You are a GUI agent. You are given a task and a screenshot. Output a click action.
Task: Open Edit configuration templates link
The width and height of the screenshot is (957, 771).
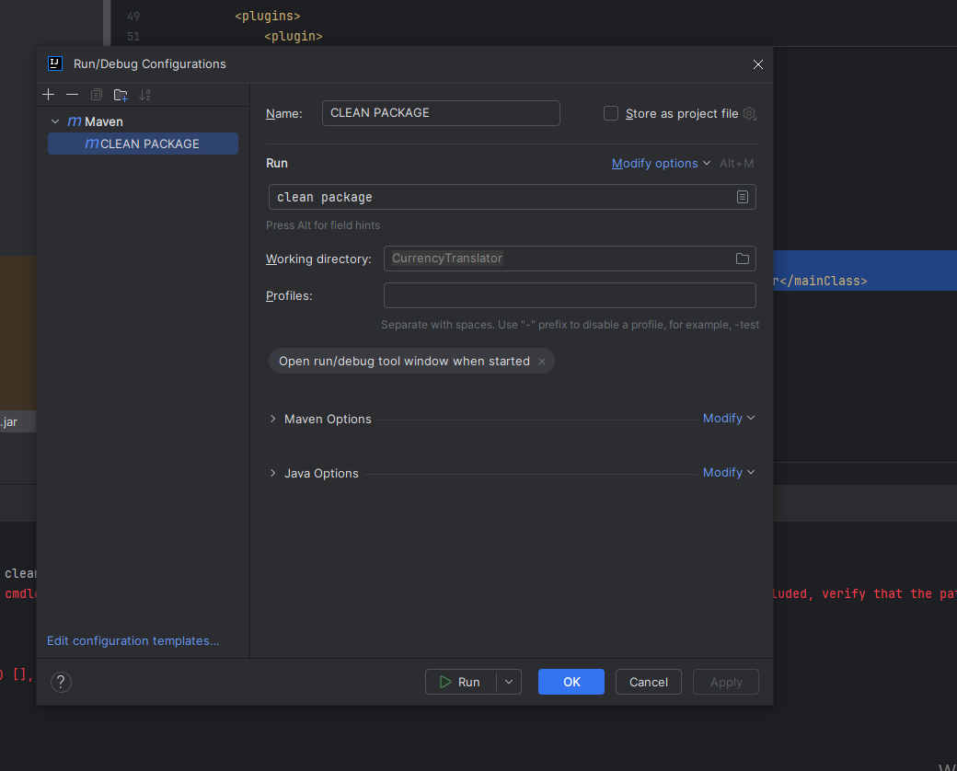133,640
